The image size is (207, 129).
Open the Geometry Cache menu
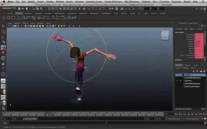click(94, 1)
